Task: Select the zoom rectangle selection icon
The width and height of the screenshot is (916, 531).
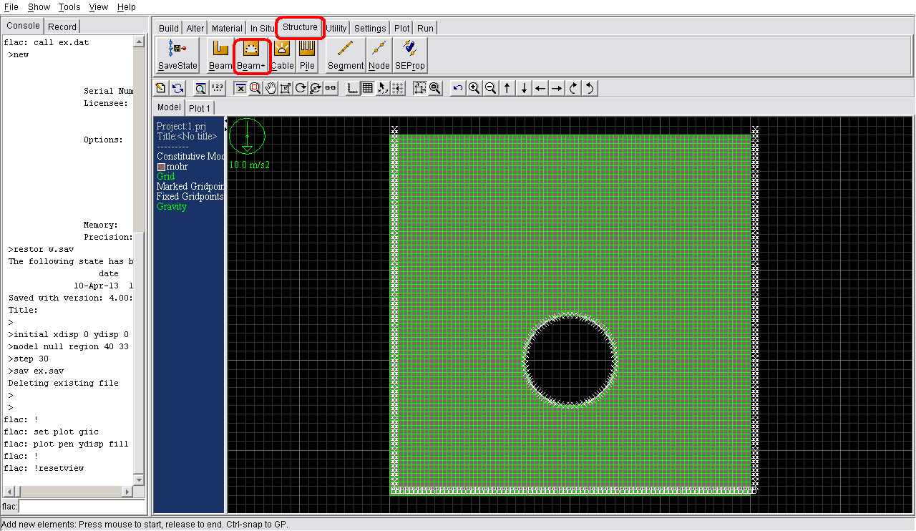Action: tap(419, 88)
